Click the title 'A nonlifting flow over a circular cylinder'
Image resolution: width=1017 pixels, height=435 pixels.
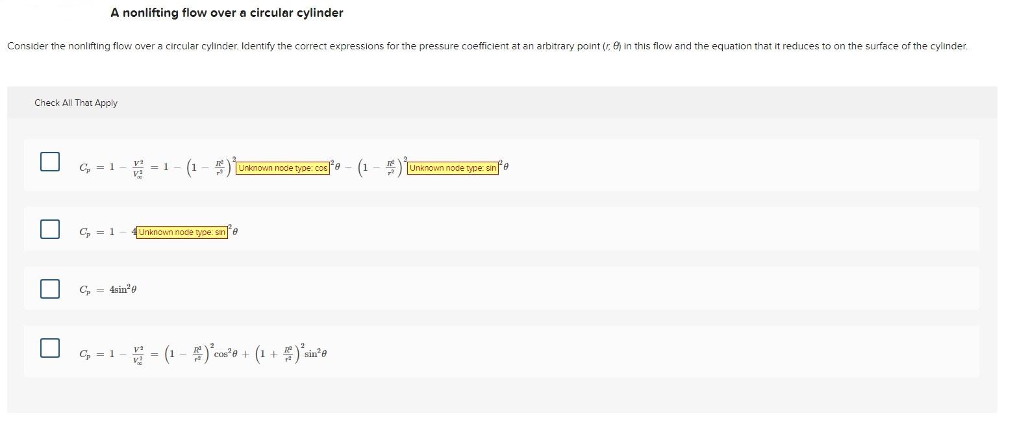[227, 12]
